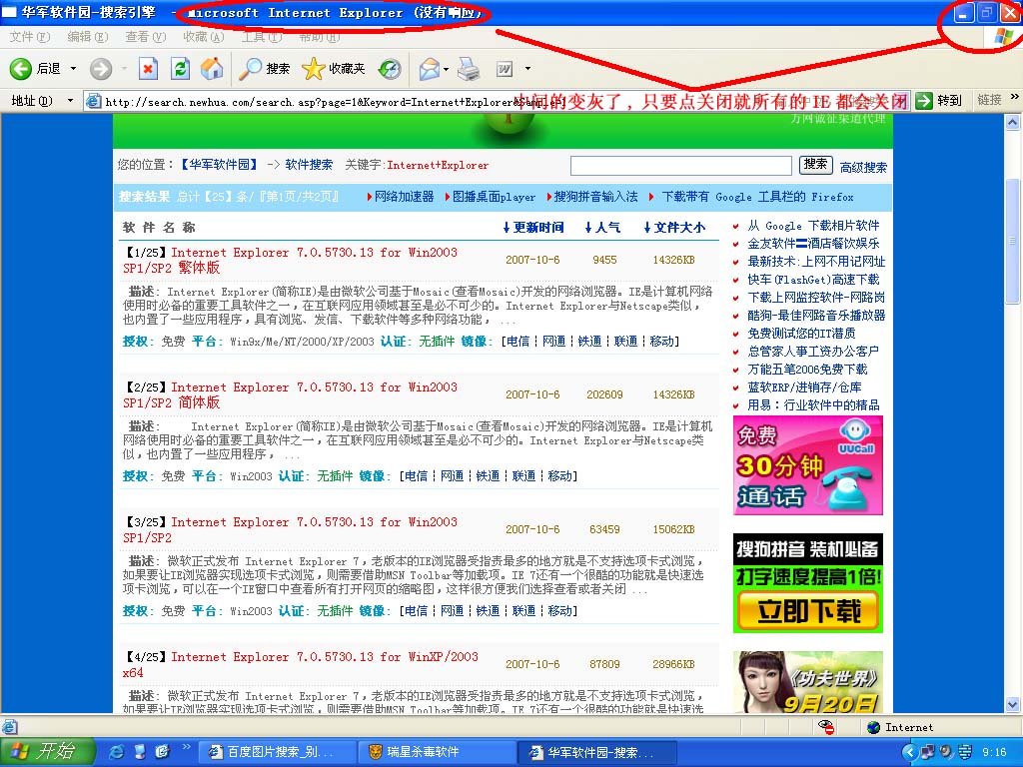The height and width of the screenshot is (767, 1023).
Task: Sort results by 人气
Action: [602, 227]
